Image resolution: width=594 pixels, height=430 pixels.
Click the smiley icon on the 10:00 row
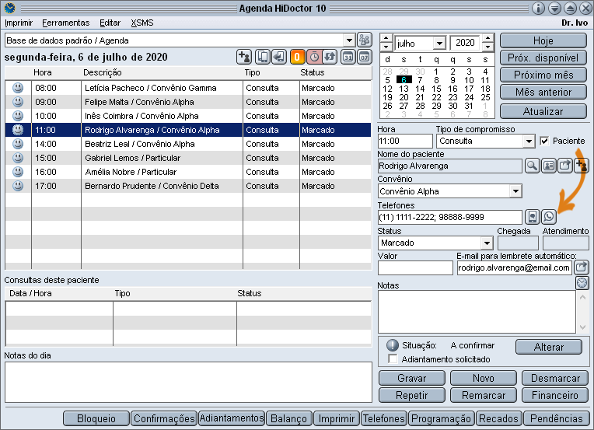[18, 116]
